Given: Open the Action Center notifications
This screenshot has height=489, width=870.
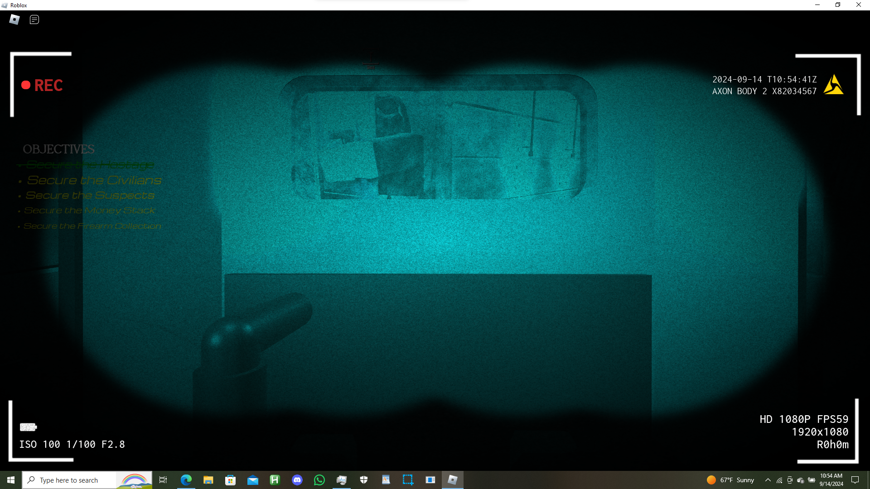Looking at the screenshot, I should [855, 480].
